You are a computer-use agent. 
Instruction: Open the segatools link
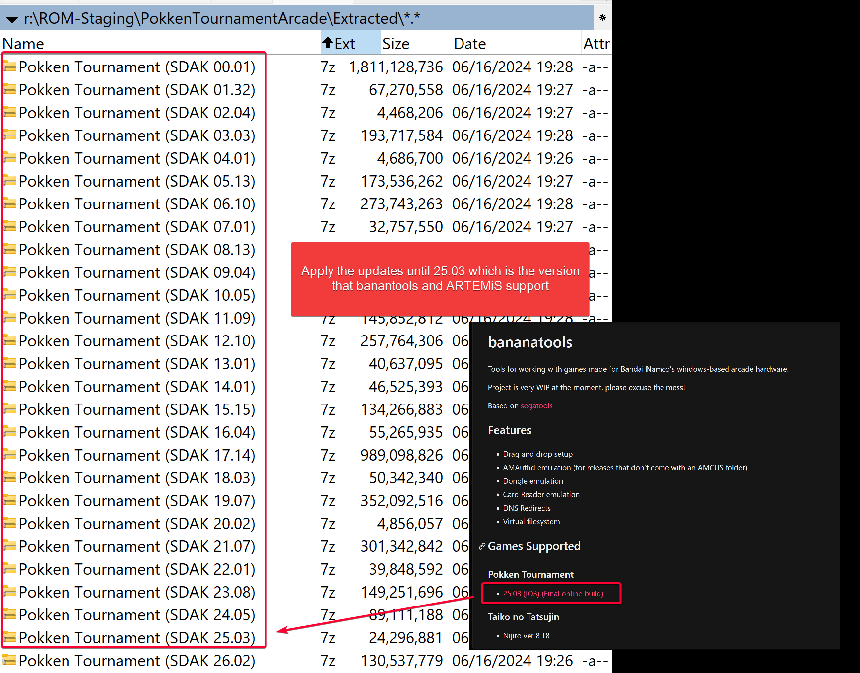coord(536,406)
